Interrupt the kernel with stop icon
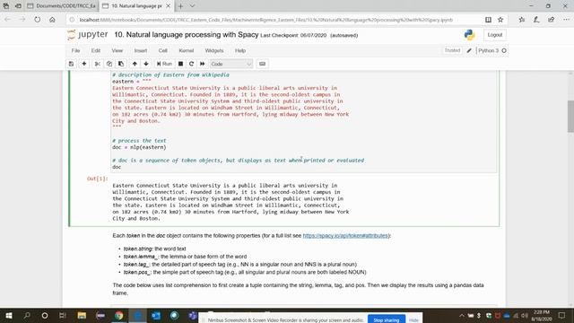This screenshot has width=574, height=323. (180, 64)
